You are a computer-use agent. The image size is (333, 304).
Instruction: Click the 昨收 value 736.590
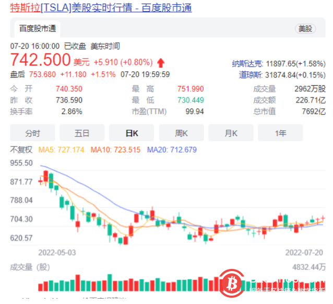click(69, 100)
